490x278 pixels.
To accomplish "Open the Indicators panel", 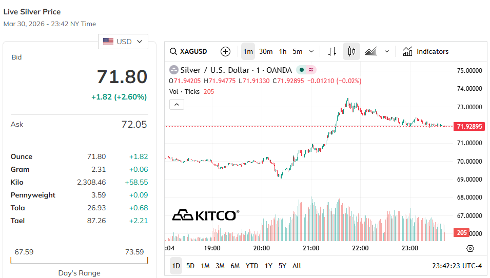I will (426, 51).
